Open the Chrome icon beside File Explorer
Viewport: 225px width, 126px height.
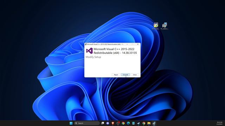pos(144,123)
